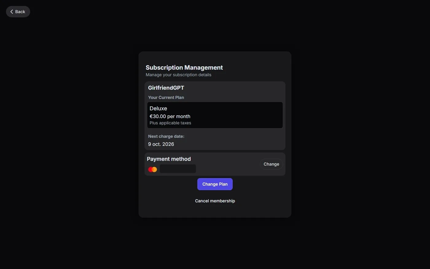The height and width of the screenshot is (269, 430).
Task: Click the Manage your subscription details subtitle
Action: click(x=178, y=75)
